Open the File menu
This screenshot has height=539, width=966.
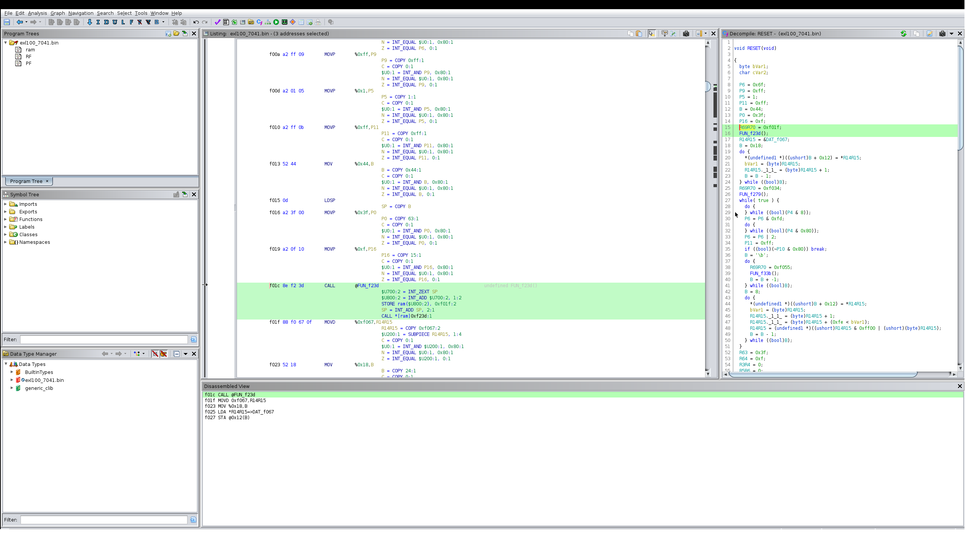tap(8, 13)
